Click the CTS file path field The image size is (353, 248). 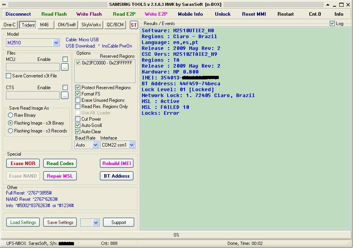click(33, 96)
